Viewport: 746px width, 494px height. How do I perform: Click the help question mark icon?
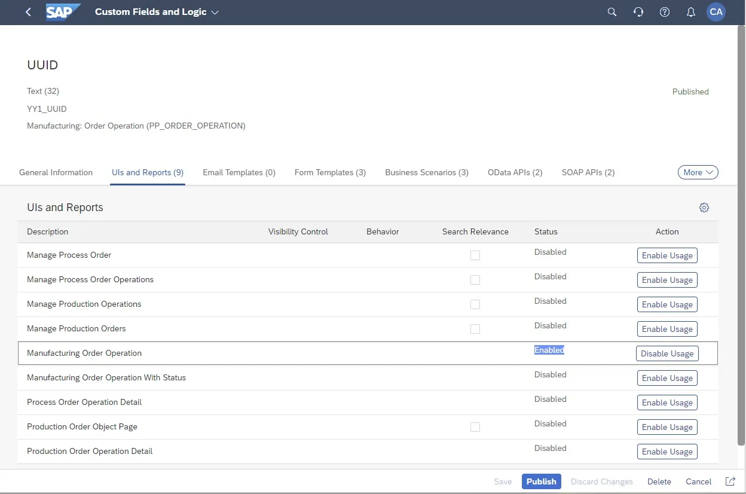point(665,12)
